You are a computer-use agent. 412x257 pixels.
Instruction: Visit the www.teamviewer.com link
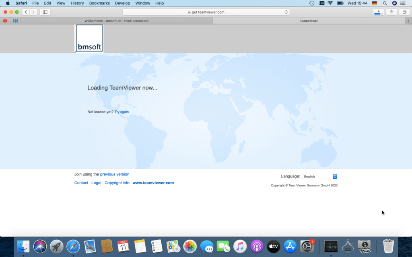point(153,183)
